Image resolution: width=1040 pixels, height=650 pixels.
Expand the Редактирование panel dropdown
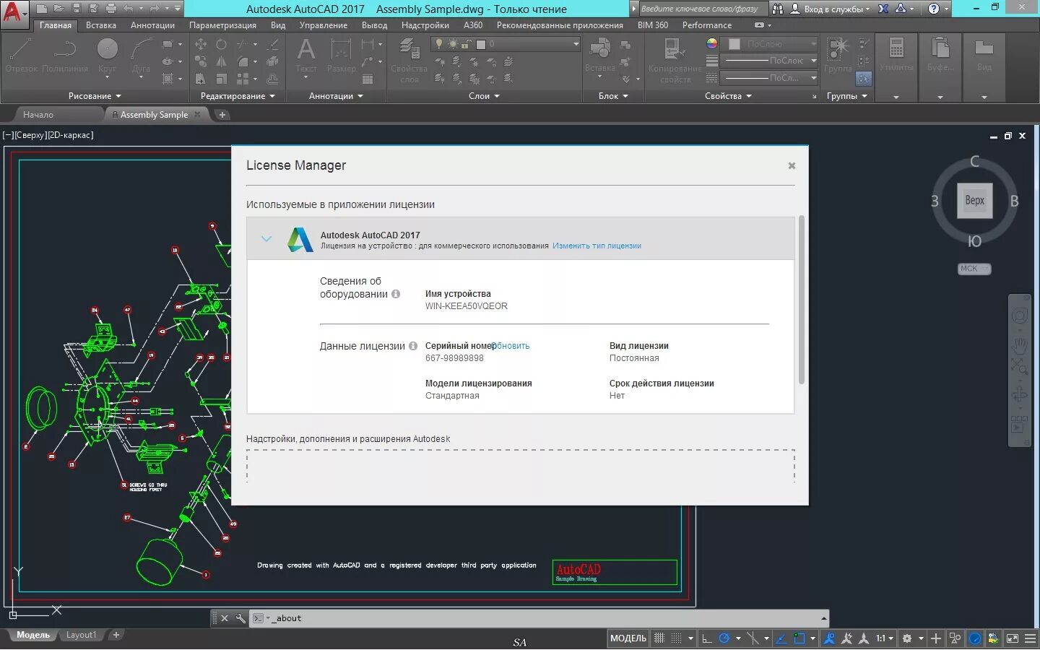(238, 95)
